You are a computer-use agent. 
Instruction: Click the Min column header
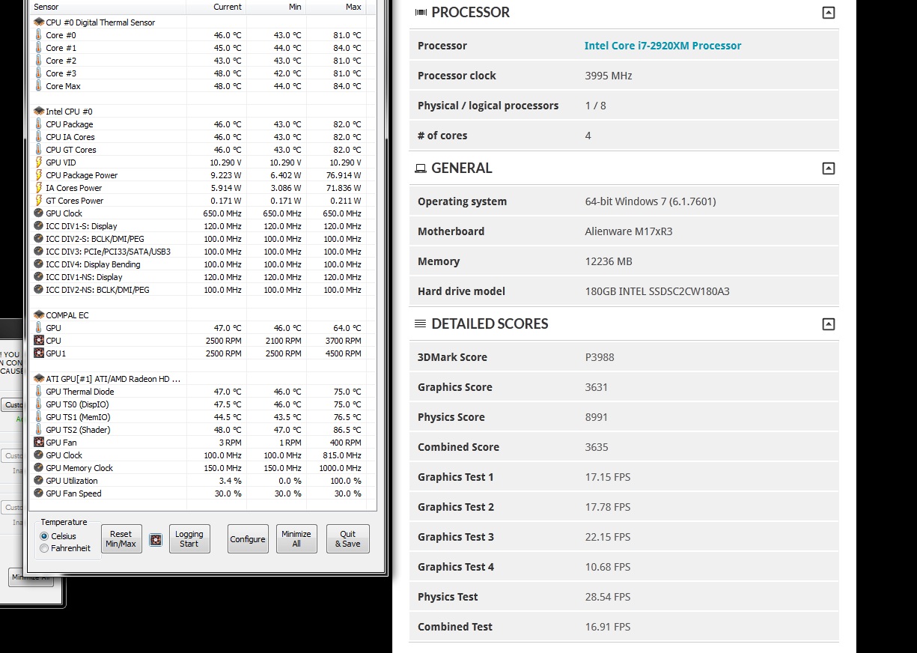[275, 7]
